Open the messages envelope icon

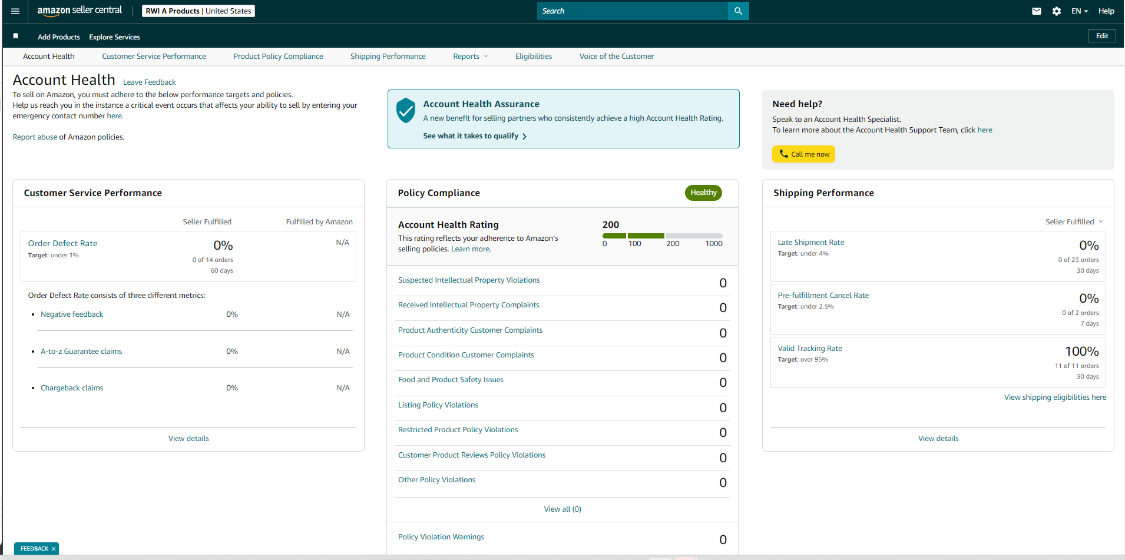tap(1037, 11)
